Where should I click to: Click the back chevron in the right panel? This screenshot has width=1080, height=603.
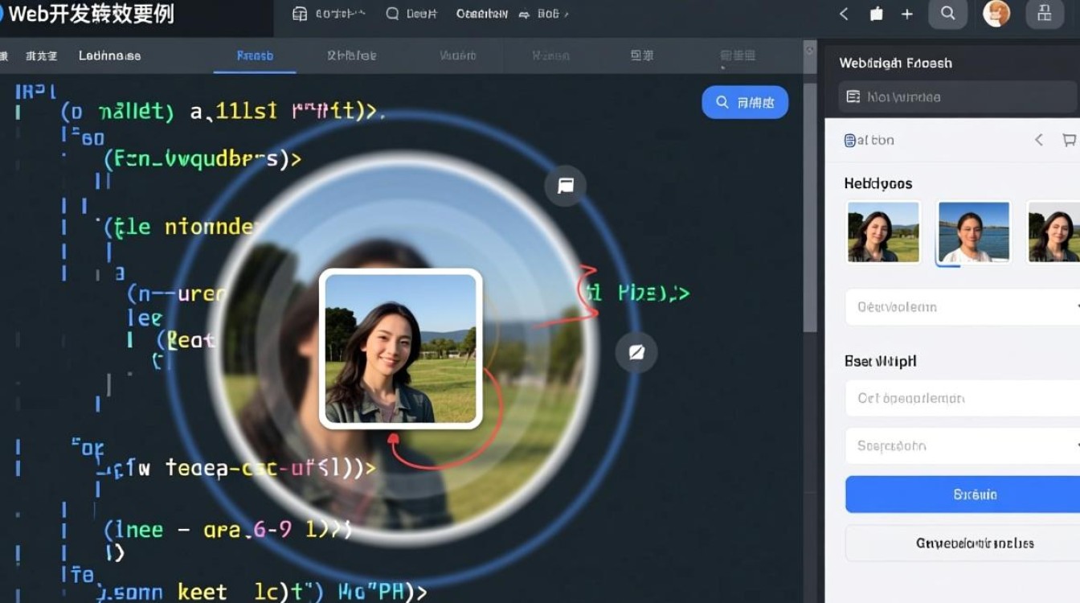tap(1037, 139)
